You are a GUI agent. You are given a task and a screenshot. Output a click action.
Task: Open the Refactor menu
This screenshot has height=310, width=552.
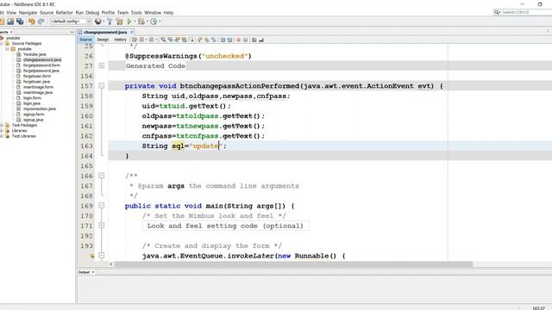[x=65, y=12]
